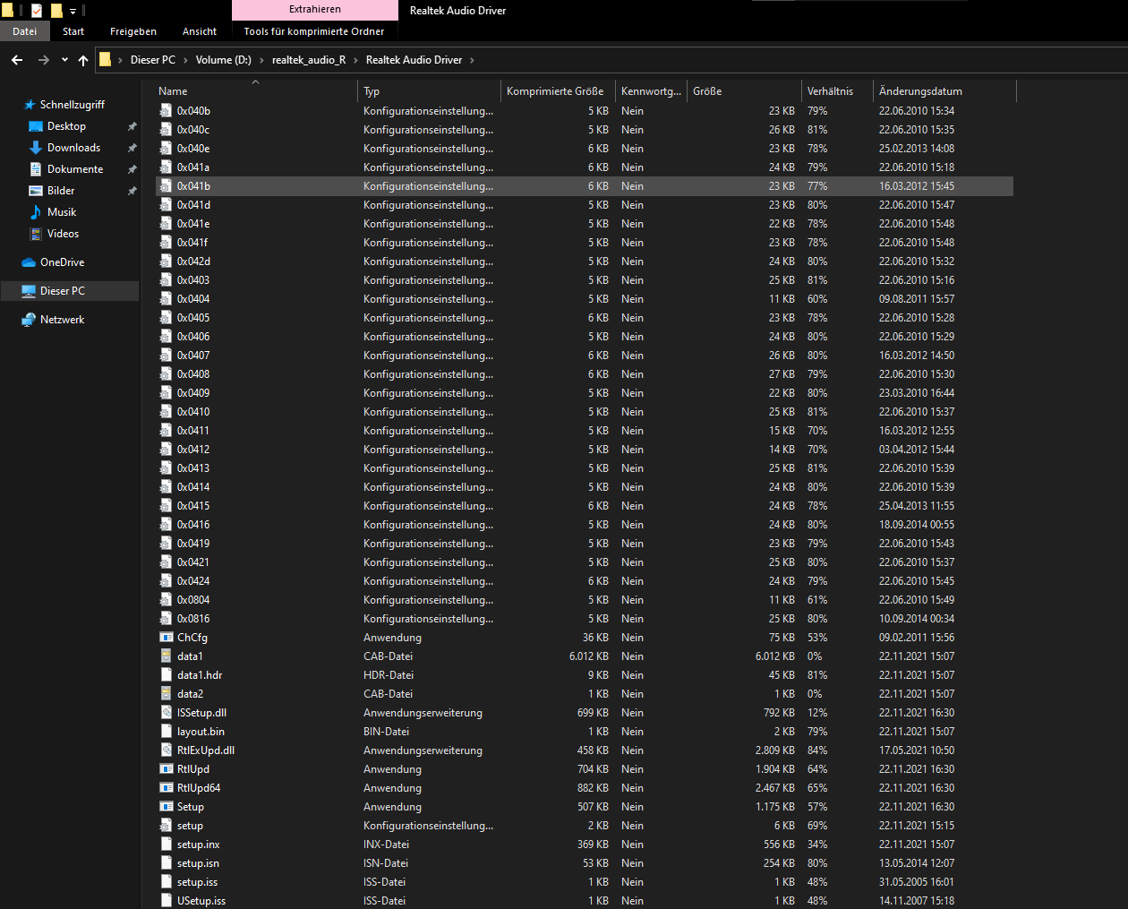Open the Datei menu tab

point(25,31)
